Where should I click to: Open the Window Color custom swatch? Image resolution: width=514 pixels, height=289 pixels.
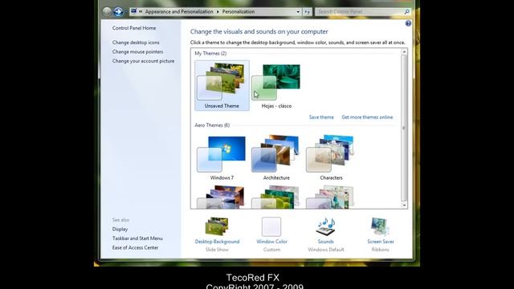coord(271,226)
